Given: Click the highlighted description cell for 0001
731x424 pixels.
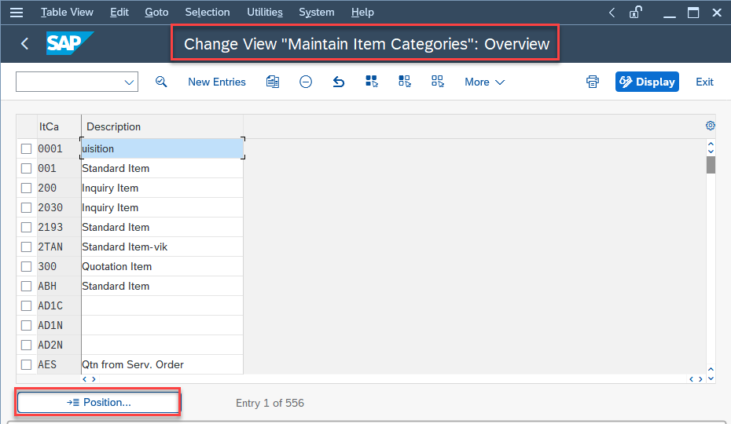Looking at the screenshot, I should pos(162,148).
